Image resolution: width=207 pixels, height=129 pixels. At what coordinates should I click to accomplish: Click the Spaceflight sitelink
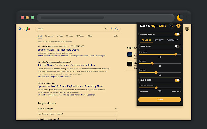tap(91, 95)
